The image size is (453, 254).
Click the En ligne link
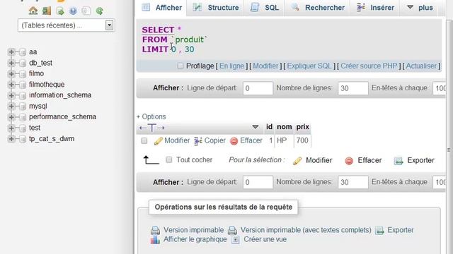pos(231,66)
